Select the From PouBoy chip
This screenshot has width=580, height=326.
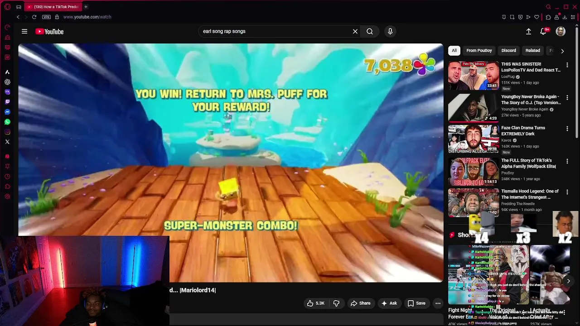(479, 51)
